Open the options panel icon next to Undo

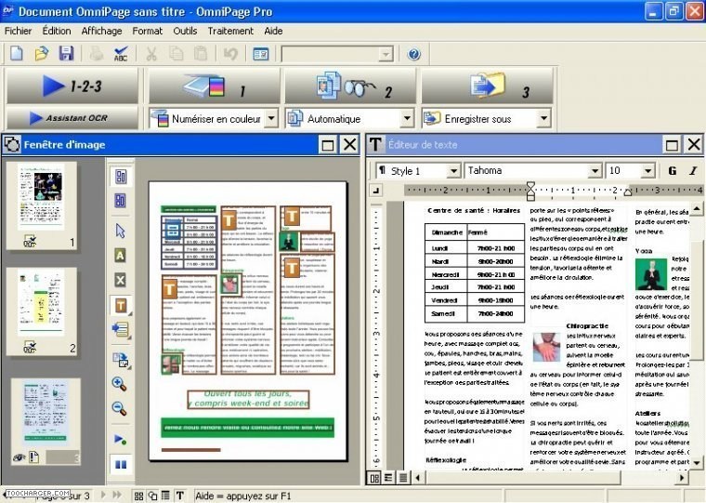261,54
